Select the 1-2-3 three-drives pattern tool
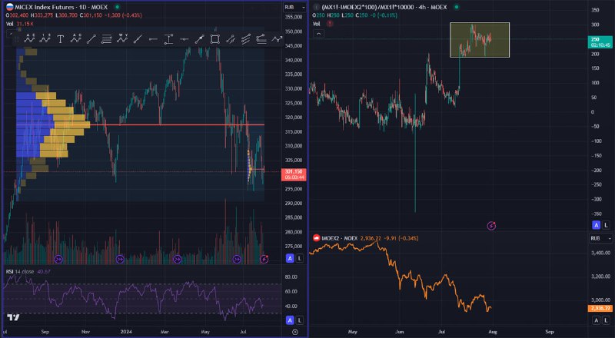 click(x=45, y=39)
